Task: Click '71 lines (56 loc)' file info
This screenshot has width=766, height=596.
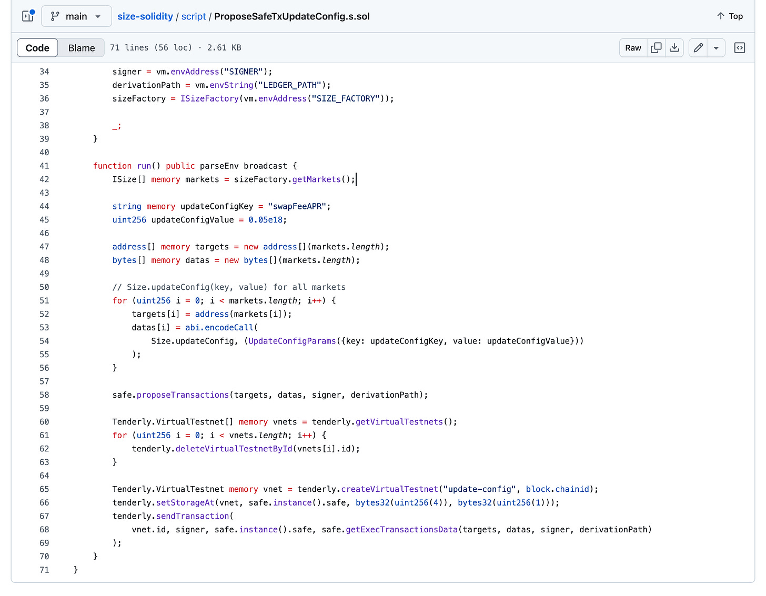Action: pos(151,47)
